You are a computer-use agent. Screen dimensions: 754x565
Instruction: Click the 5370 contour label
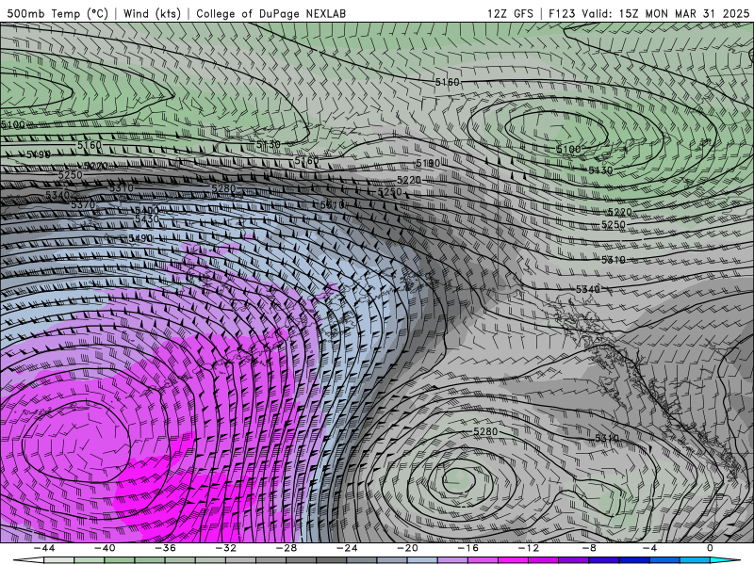pos(83,204)
